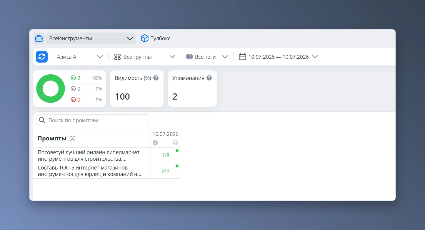The width and height of the screenshot is (425, 230).
Task: Click the Упоминания help question icon
Action: click(x=209, y=78)
